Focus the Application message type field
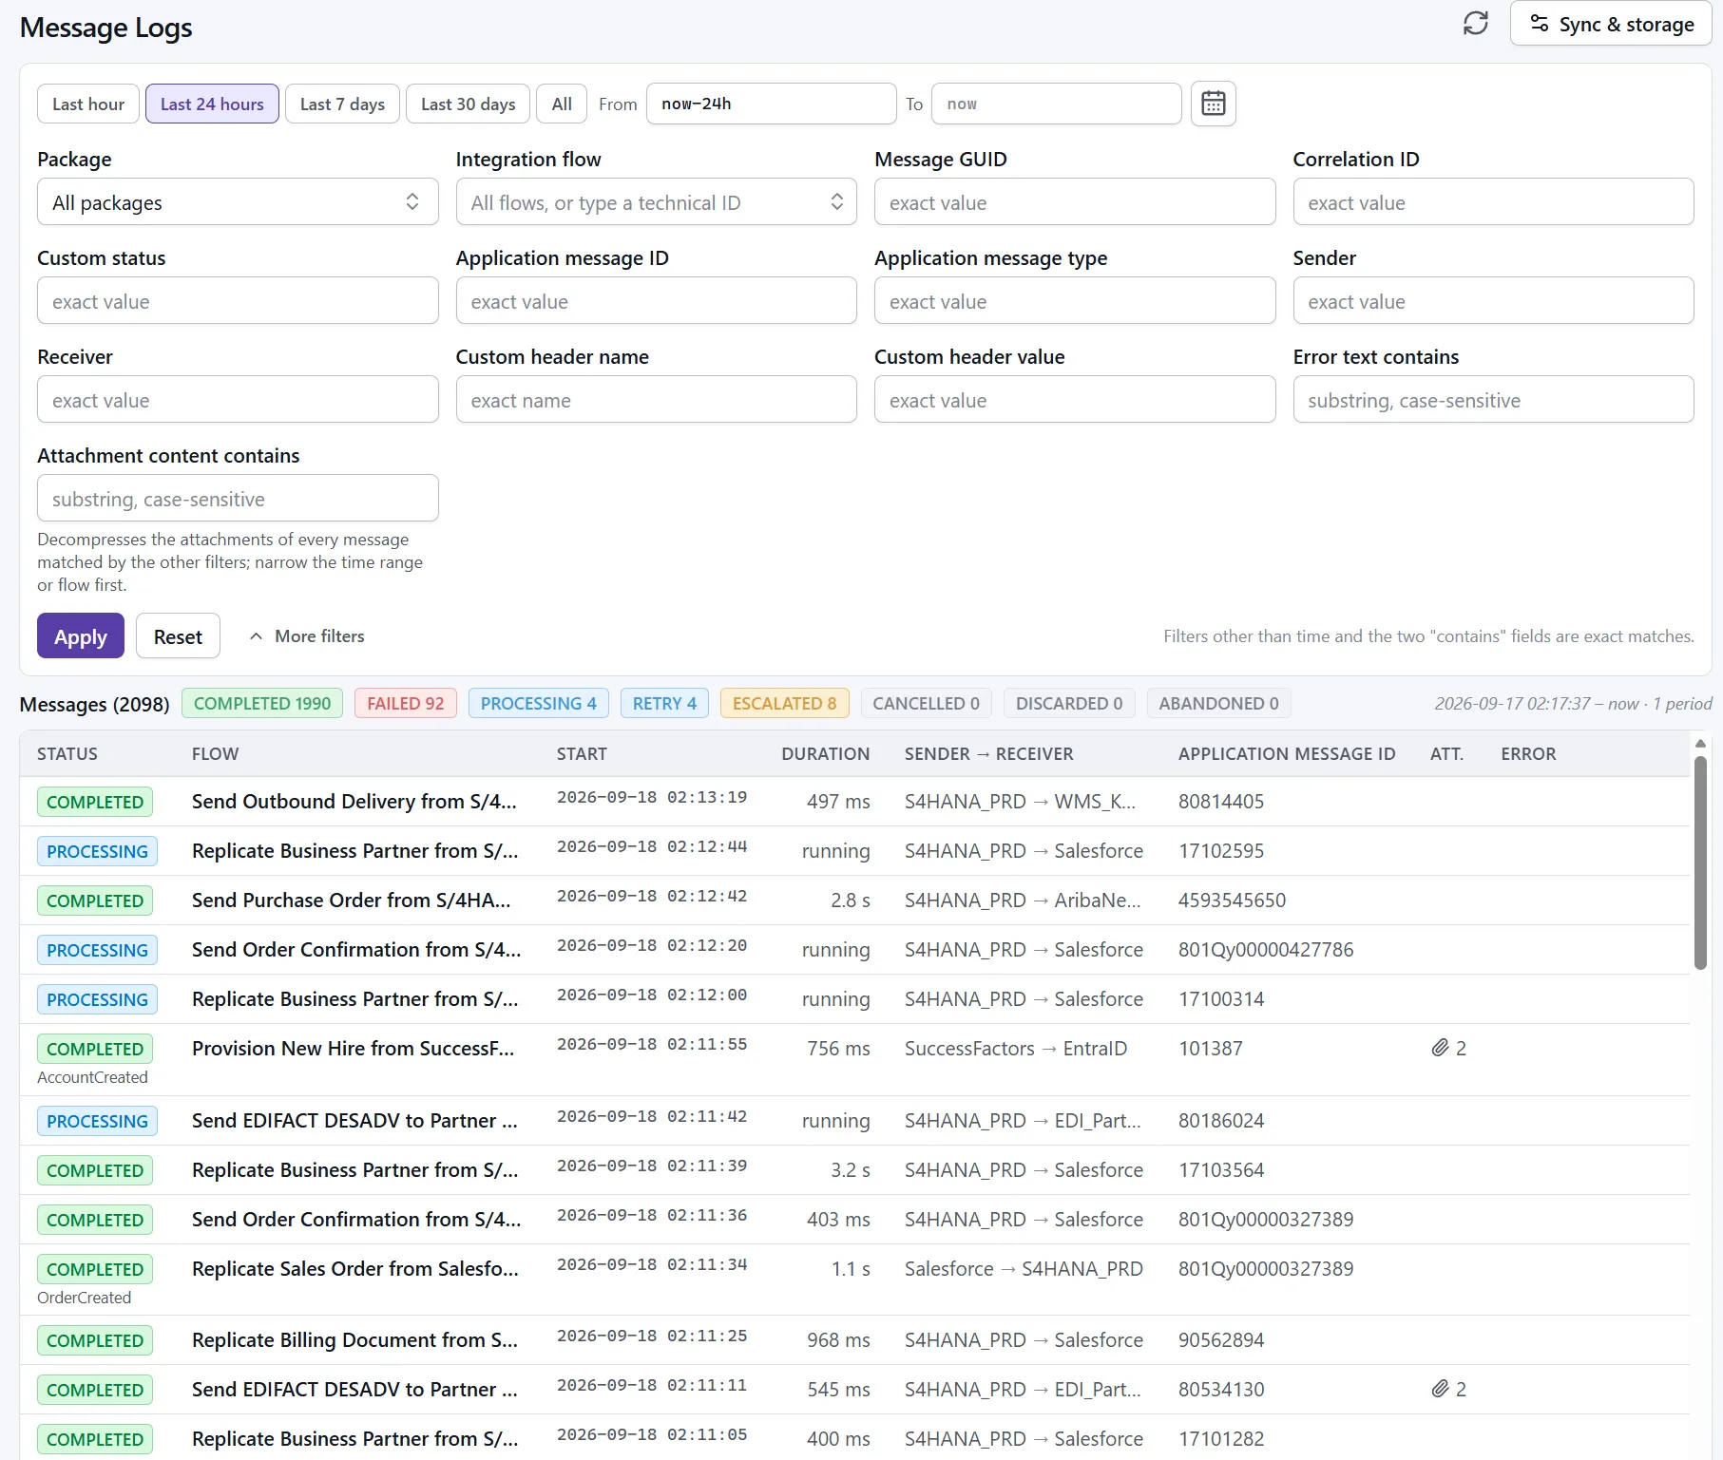Viewport: 1723px width, 1460px height. pos(1074,301)
